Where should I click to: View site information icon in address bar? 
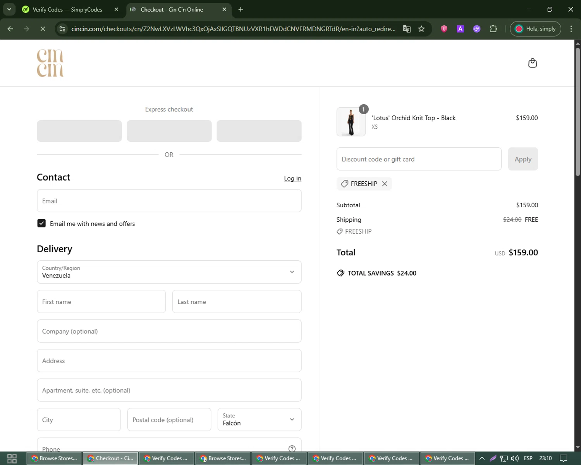coord(62,29)
